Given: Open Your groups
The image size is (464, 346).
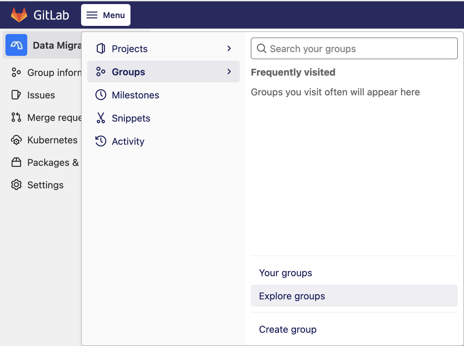Looking at the screenshot, I should coord(285,273).
